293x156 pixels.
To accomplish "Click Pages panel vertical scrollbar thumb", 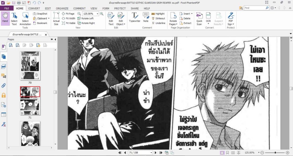I will [55, 92].
